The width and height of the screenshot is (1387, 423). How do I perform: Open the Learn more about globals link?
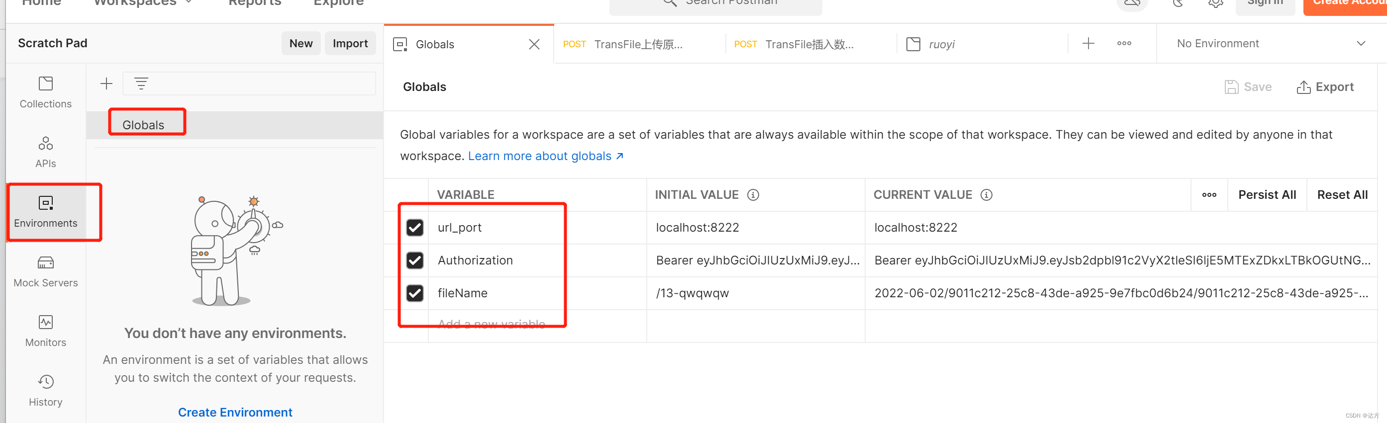[x=545, y=156]
